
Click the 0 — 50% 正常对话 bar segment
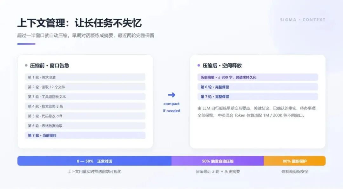coord(95,161)
